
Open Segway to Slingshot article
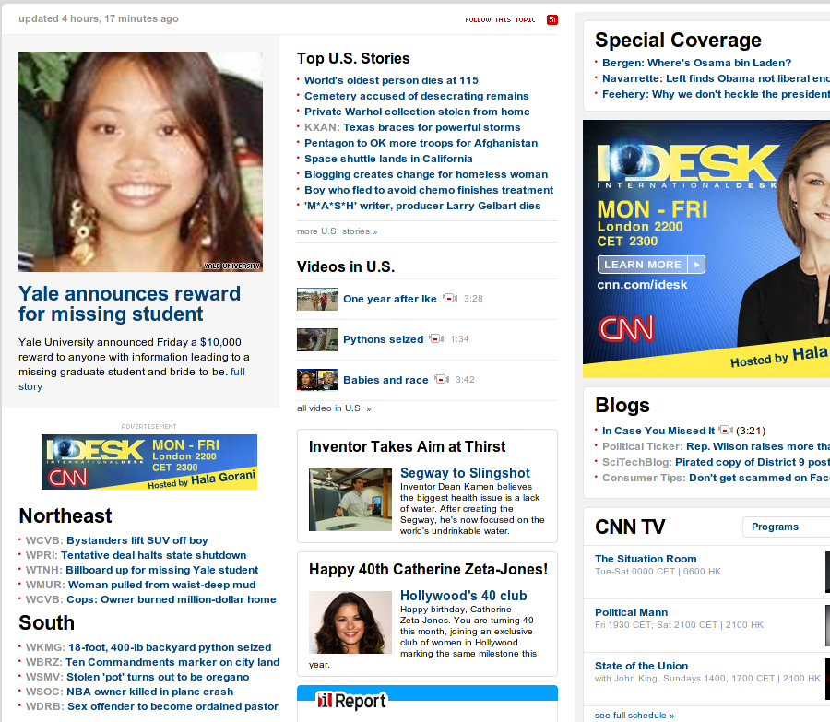pyautogui.click(x=465, y=473)
